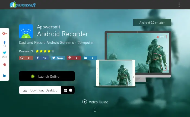Click the Google Plus 0 share button
This screenshot has width=190, height=117.
26,58
